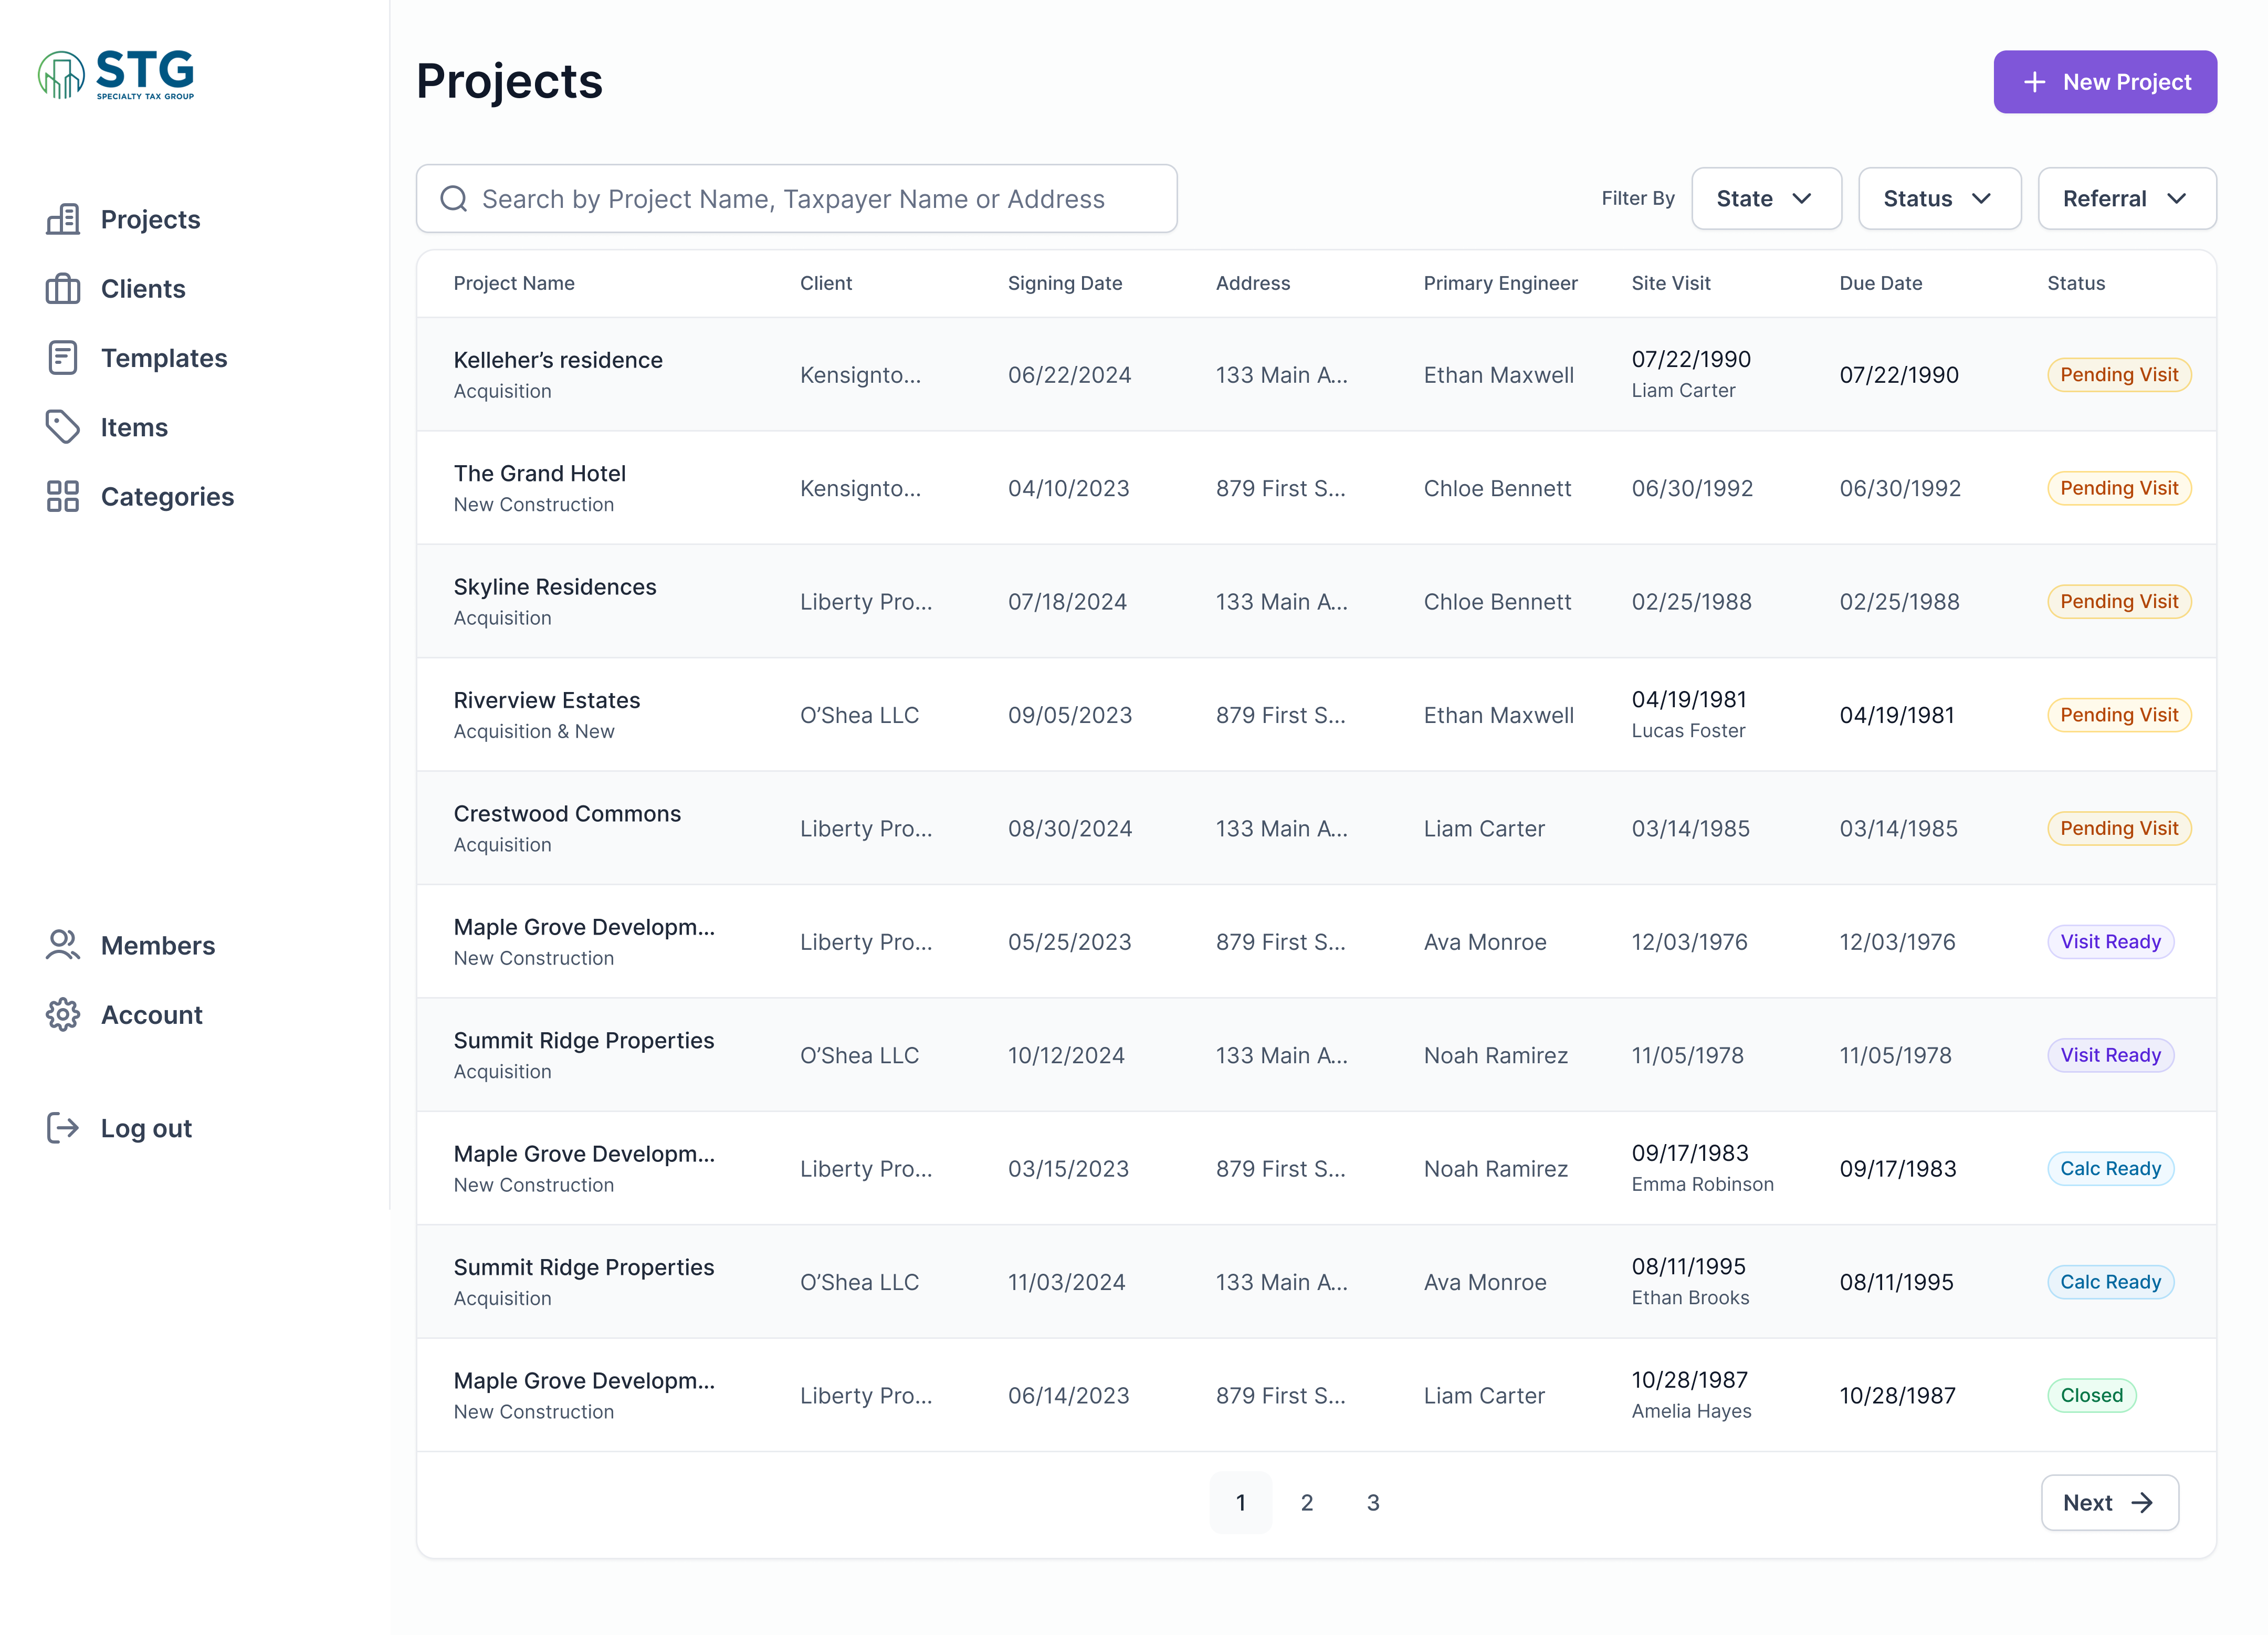2268x1635 pixels.
Task: Go to page 2 of projects
Action: click(x=1306, y=1502)
